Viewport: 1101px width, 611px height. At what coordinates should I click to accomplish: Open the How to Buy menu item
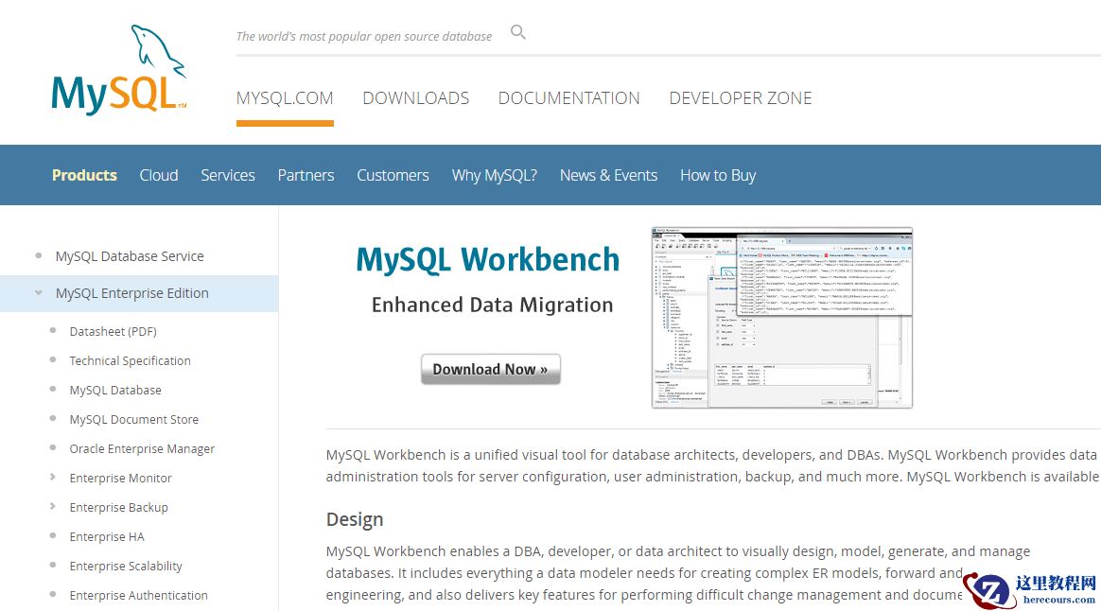point(718,175)
